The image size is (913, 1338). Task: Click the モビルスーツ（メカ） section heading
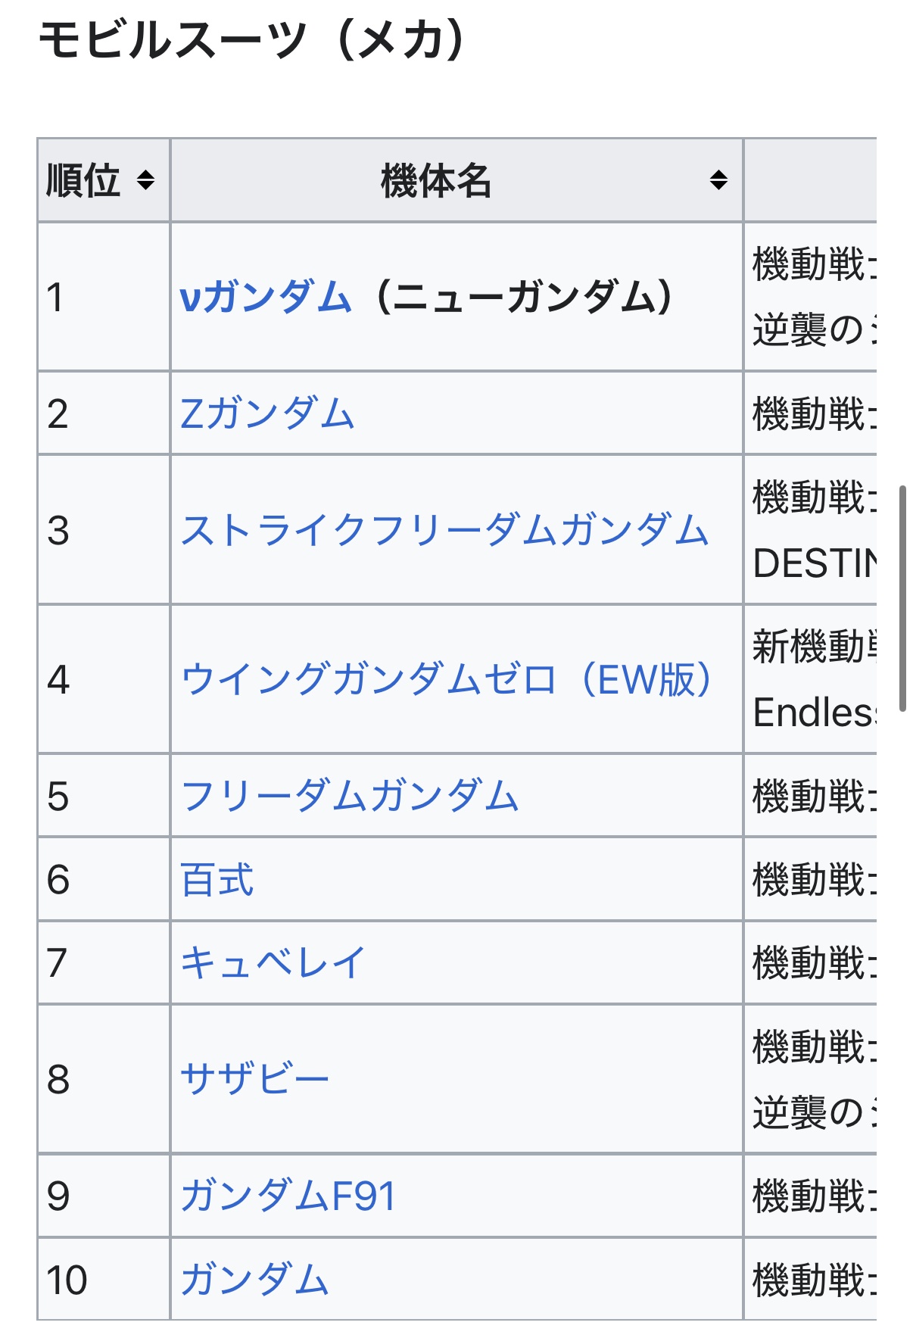point(250,39)
